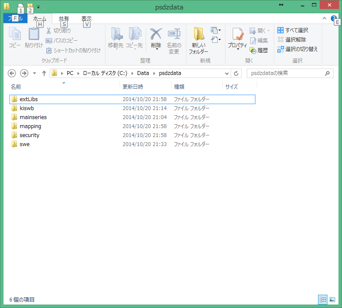Screen dimensions: 342x308
Task: Open the Easy access dropdown icon
Action: point(216,40)
